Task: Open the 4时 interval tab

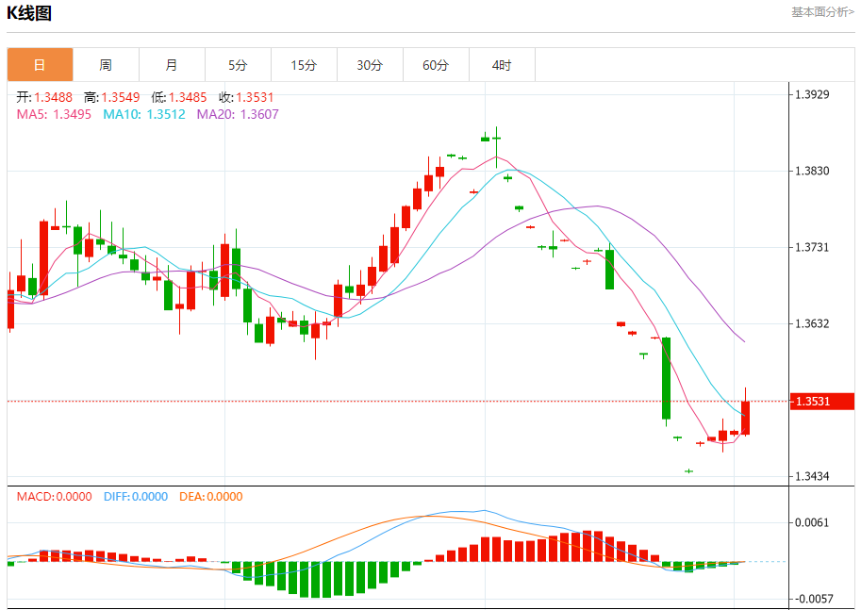Action: pyautogui.click(x=502, y=65)
